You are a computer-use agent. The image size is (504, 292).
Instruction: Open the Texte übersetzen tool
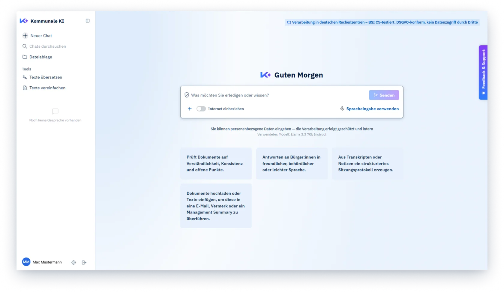(x=42, y=77)
